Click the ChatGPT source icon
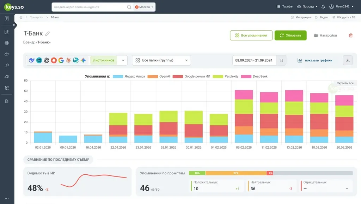 pyautogui.click(x=46, y=60)
